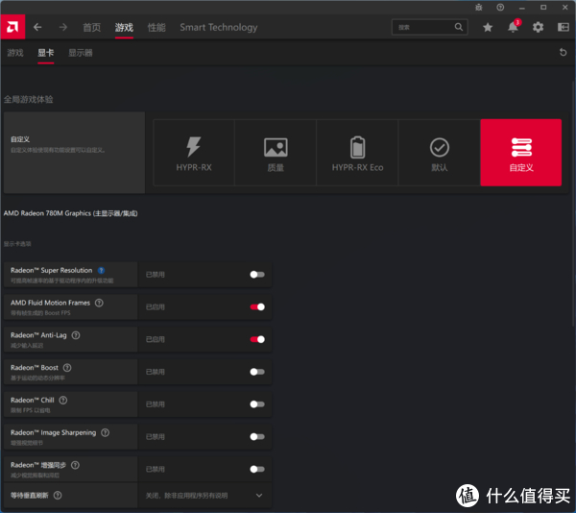Image resolution: width=576 pixels, height=513 pixels.
Task: Open the 显示器 sub-tab
Action: pyautogui.click(x=81, y=53)
